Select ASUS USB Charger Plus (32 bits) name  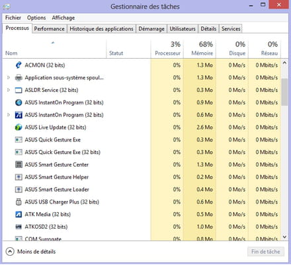pos(62,202)
